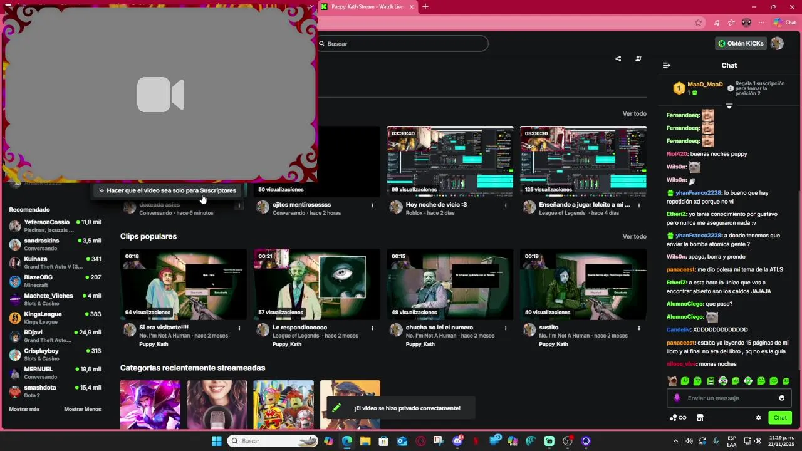Click 'Ver todo' for Clips populares

[634, 237]
